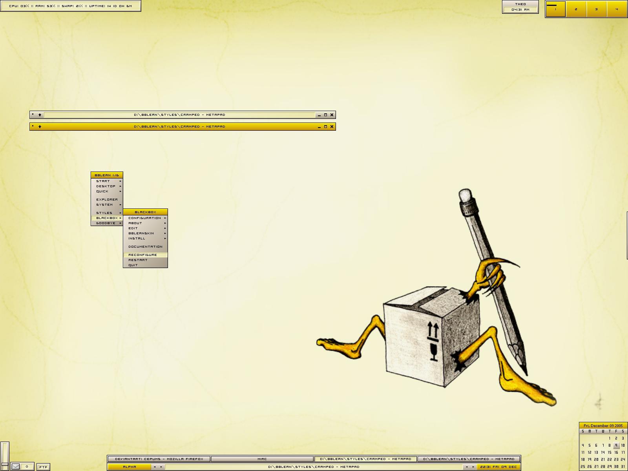Open the Install menu entry
Viewport: 628px width, 471px height.
click(x=145, y=239)
